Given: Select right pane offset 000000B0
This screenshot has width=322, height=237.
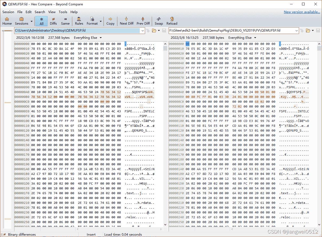Looking at the screenshot, I should point(177,97).
